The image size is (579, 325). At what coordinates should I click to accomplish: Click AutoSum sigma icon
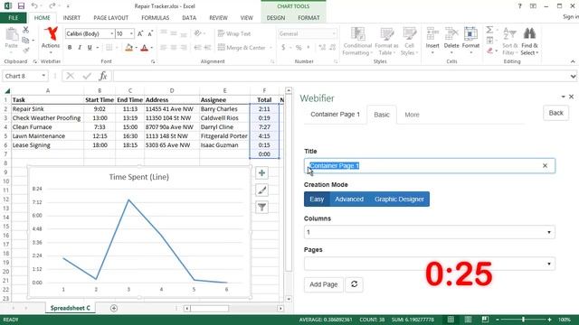(x=489, y=30)
